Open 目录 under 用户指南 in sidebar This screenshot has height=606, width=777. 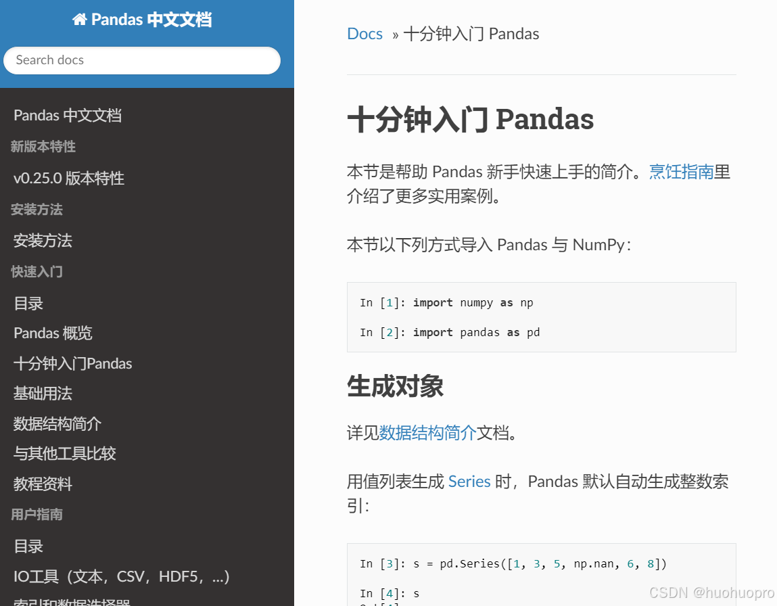coord(28,546)
